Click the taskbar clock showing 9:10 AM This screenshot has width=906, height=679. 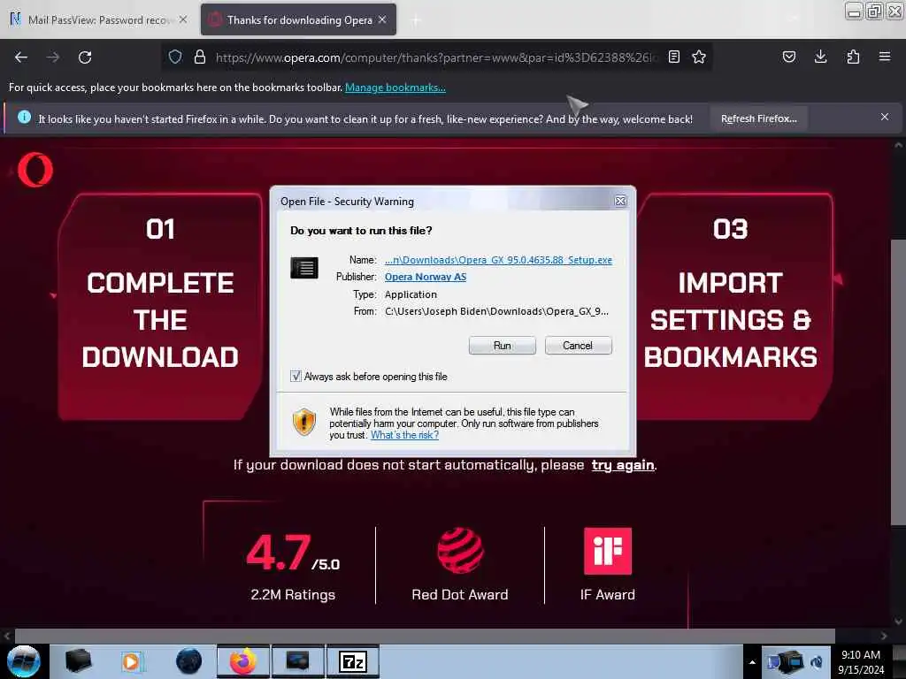pyautogui.click(x=861, y=662)
